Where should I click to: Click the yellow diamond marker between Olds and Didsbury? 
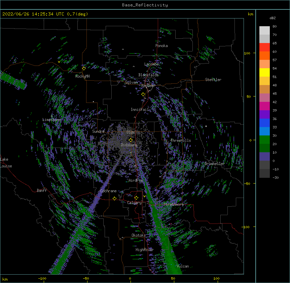[x=131, y=140]
